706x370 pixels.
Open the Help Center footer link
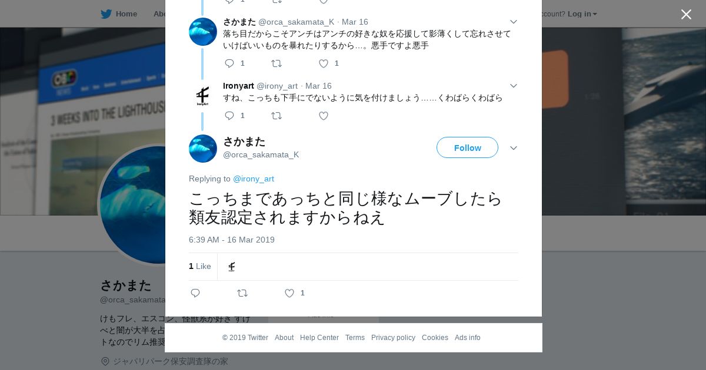click(319, 338)
